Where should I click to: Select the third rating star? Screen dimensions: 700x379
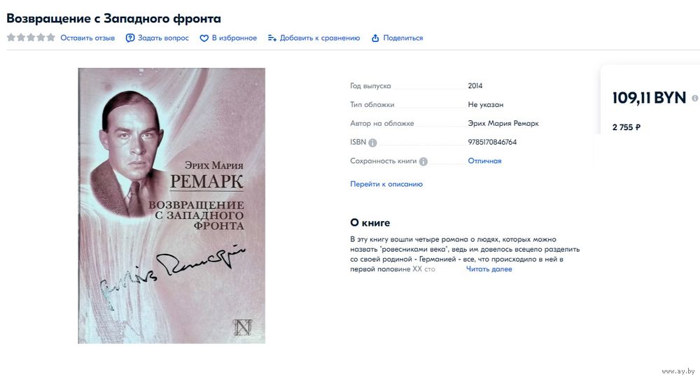31,38
